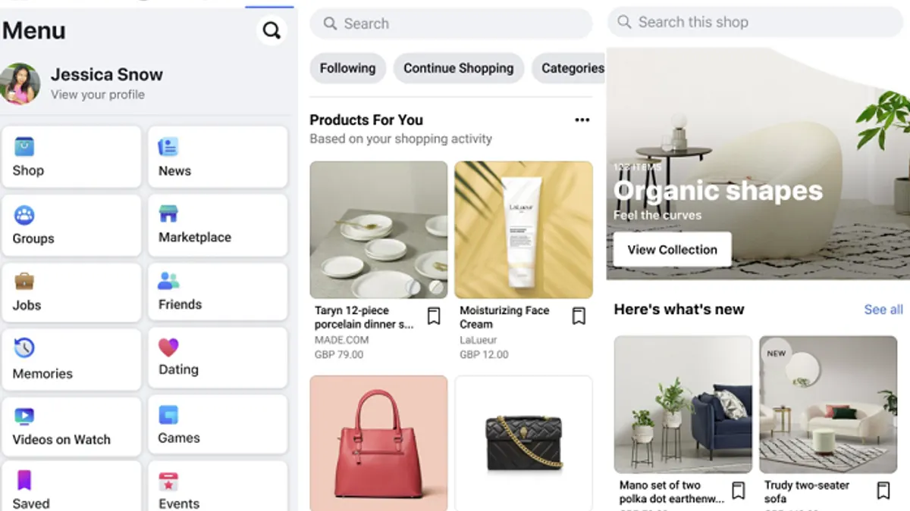Screen dimensions: 910x511
Task: Click the View Collection button
Action: (672, 250)
